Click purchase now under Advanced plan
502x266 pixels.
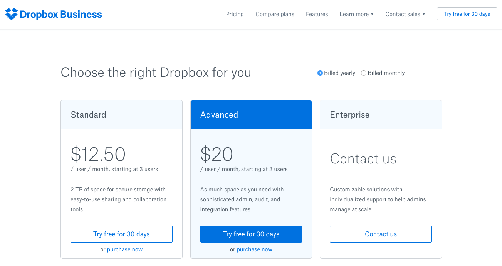pyautogui.click(x=254, y=249)
